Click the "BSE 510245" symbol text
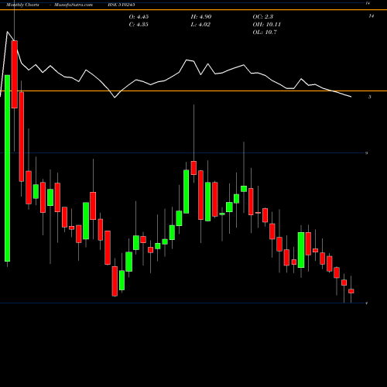 (x=122, y=5)
